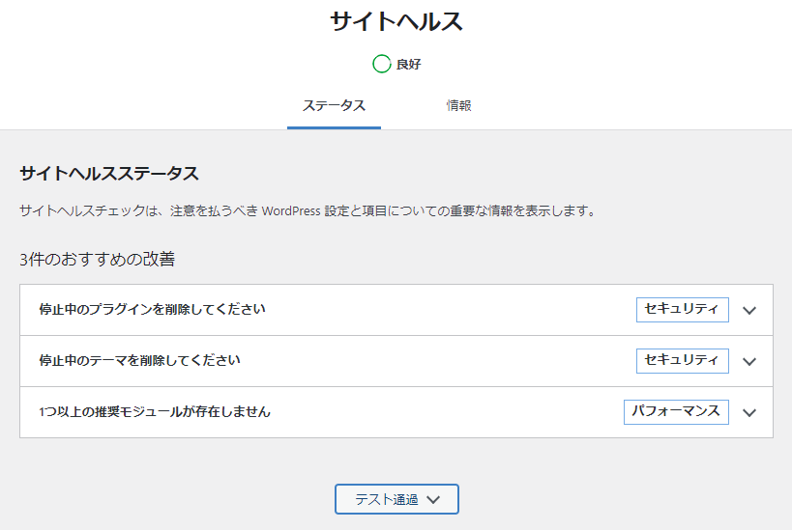Click the 良好 status label
The width and height of the screenshot is (792, 530).
[x=408, y=64]
